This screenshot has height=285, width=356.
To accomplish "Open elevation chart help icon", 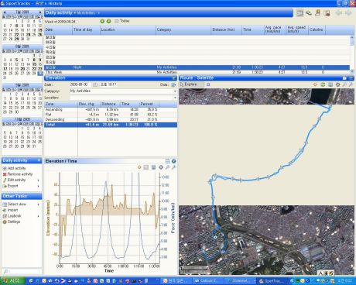I will tap(174, 161).
